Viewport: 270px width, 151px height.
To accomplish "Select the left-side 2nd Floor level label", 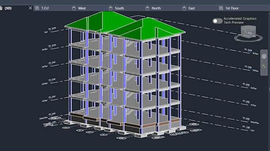I will (x=44, y=84).
